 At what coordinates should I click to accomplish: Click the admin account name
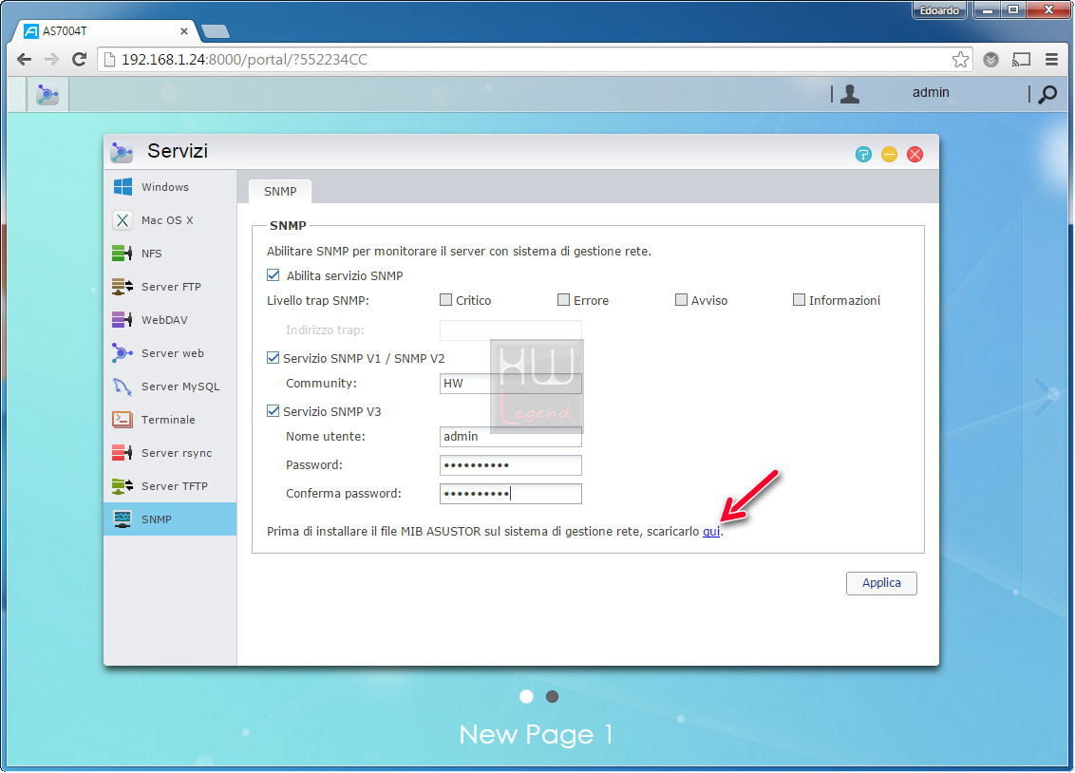click(931, 92)
